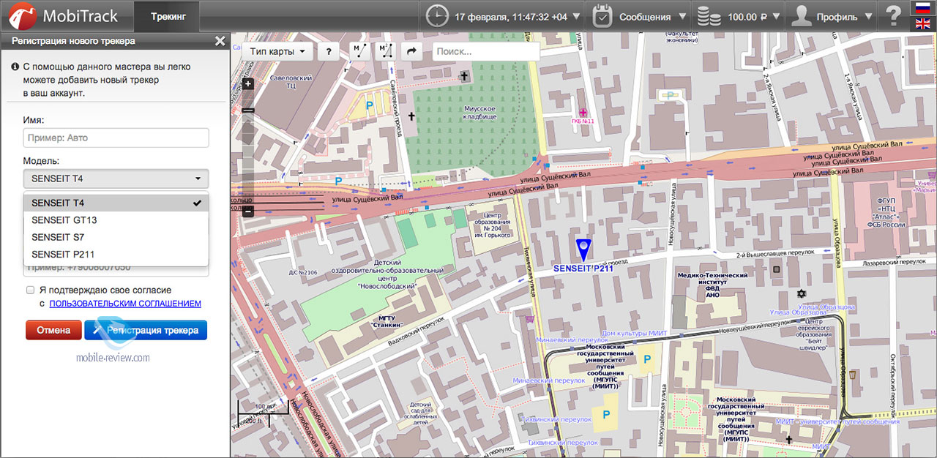Open the ПОЛЬЗОВАТЕЛЬСКИМ СОГЛАШЕНИЕМ link
Screen dimensions: 937x458
coord(125,304)
